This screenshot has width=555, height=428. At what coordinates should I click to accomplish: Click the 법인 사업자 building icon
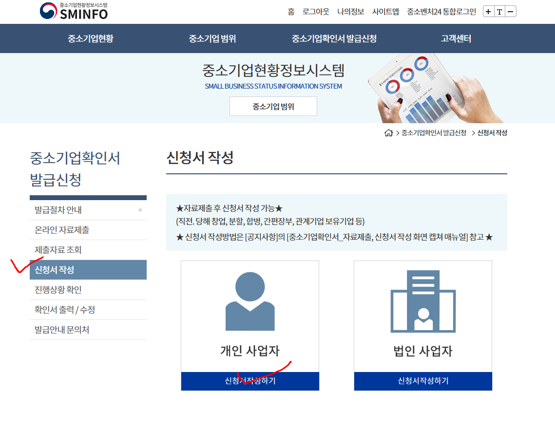(x=423, y=301)
